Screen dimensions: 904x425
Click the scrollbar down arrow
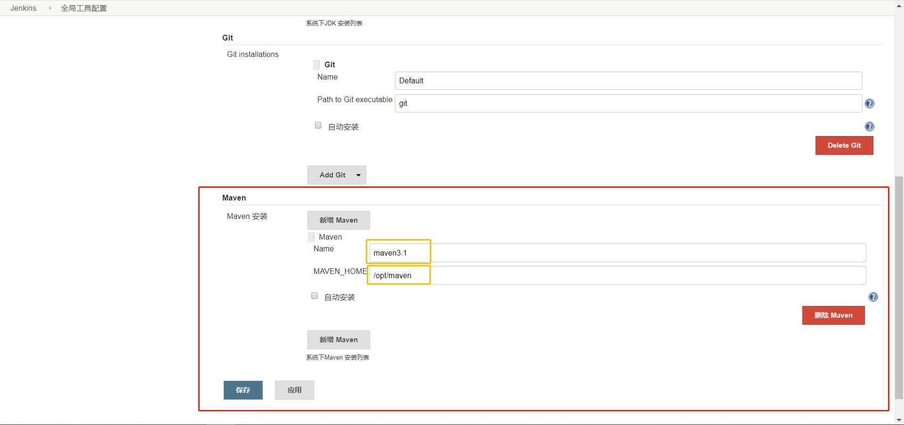[899, 420]
